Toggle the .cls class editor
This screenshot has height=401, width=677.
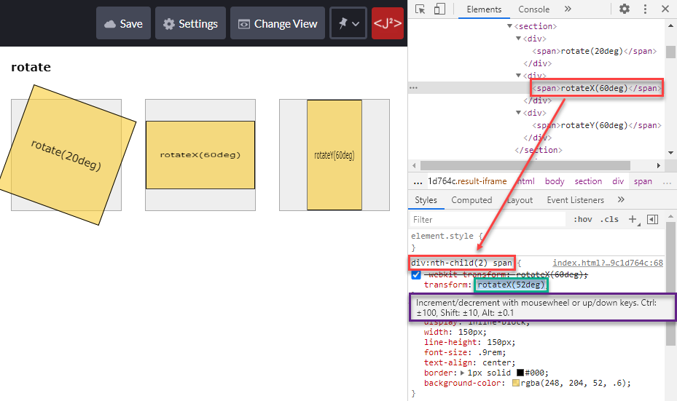click(609, 220)
